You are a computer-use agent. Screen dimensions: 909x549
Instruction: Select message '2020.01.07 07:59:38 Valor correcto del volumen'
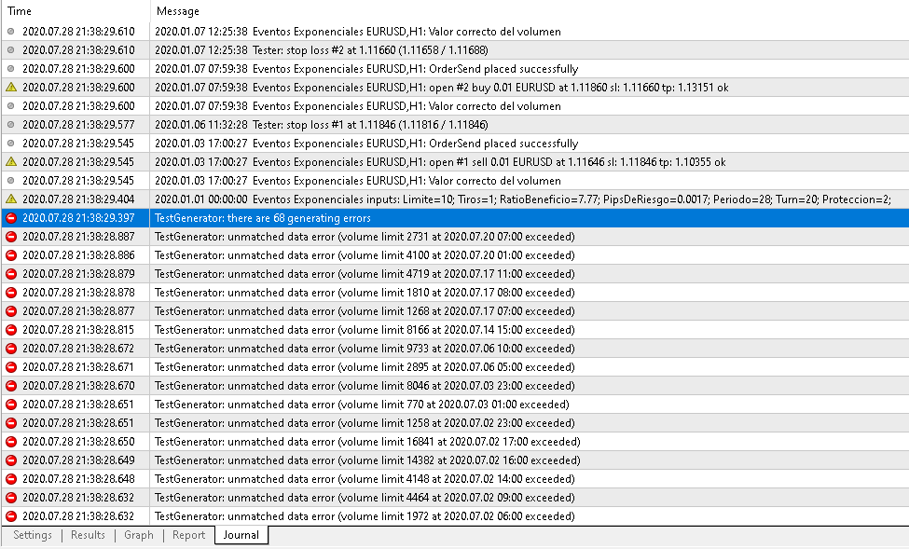[x=358, y=106]
